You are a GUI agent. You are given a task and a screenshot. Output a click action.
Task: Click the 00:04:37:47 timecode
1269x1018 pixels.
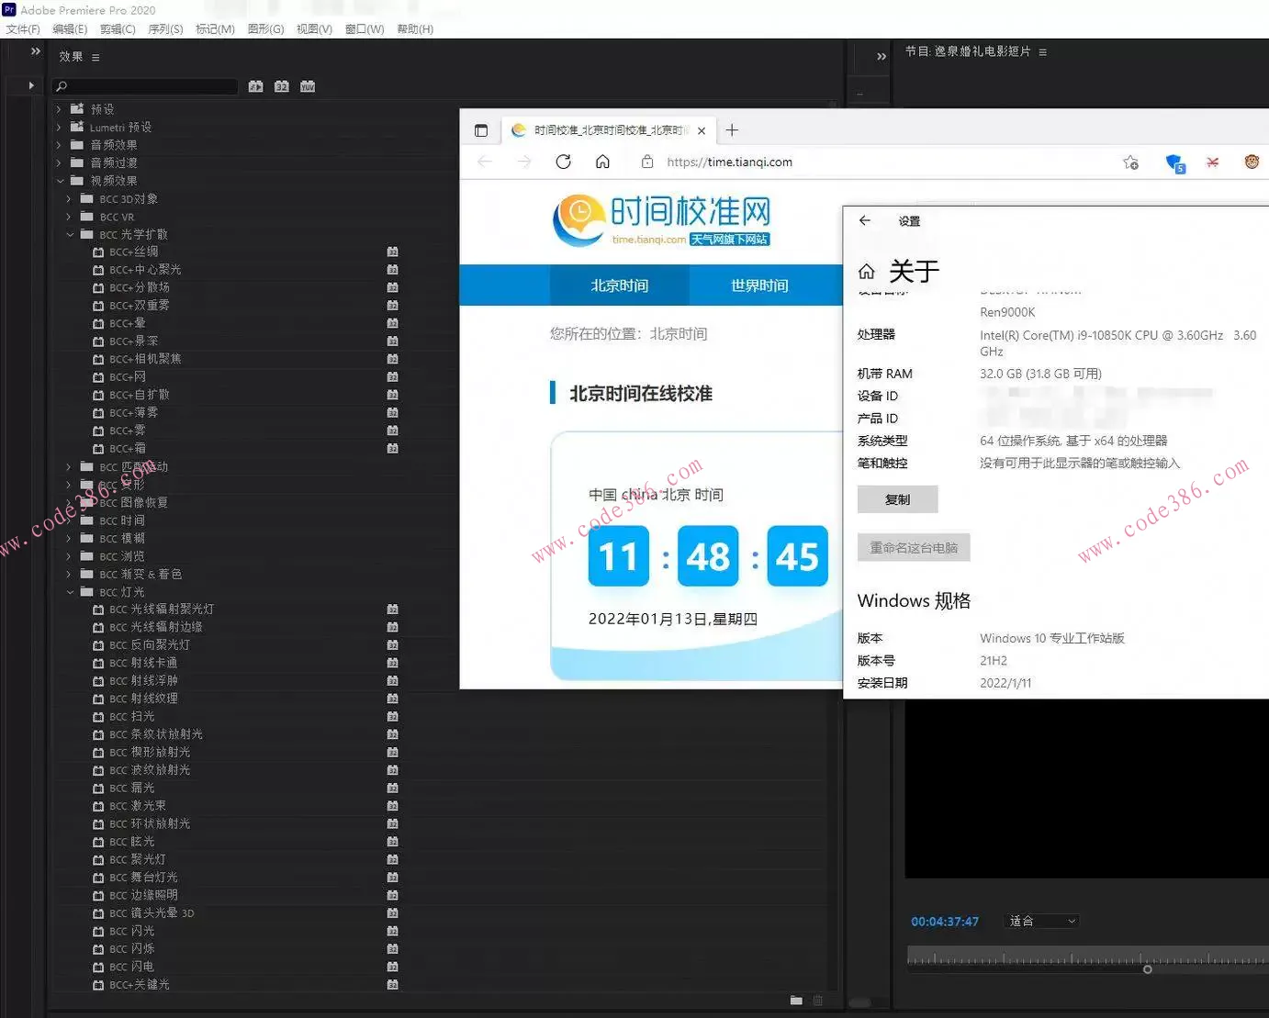[945, 922]
